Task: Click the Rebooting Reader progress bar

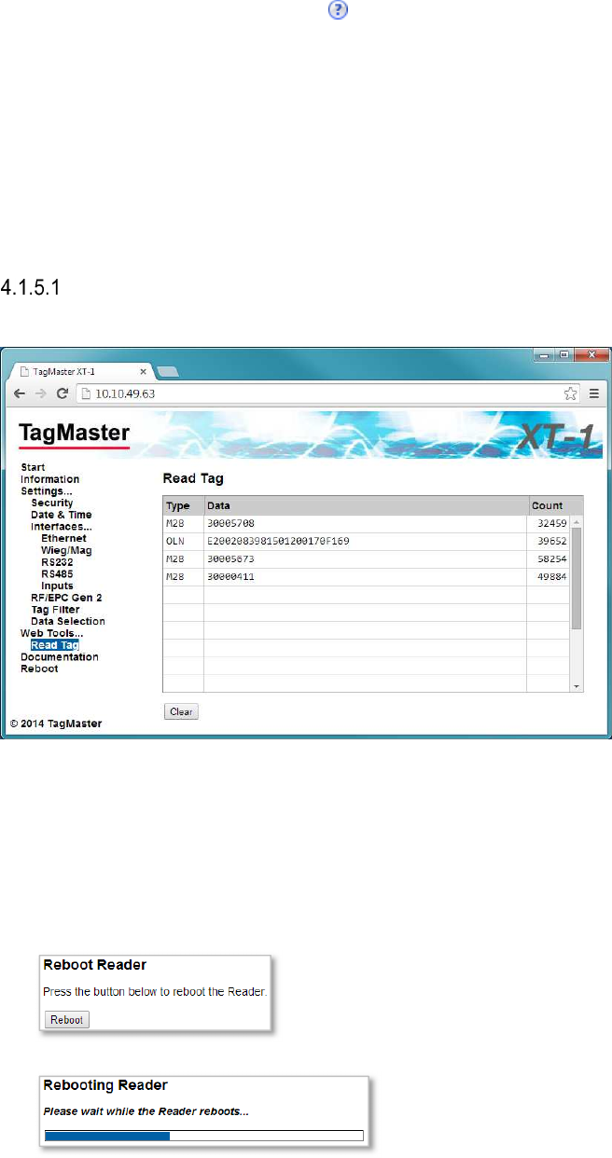Action: click(203, 1136)
